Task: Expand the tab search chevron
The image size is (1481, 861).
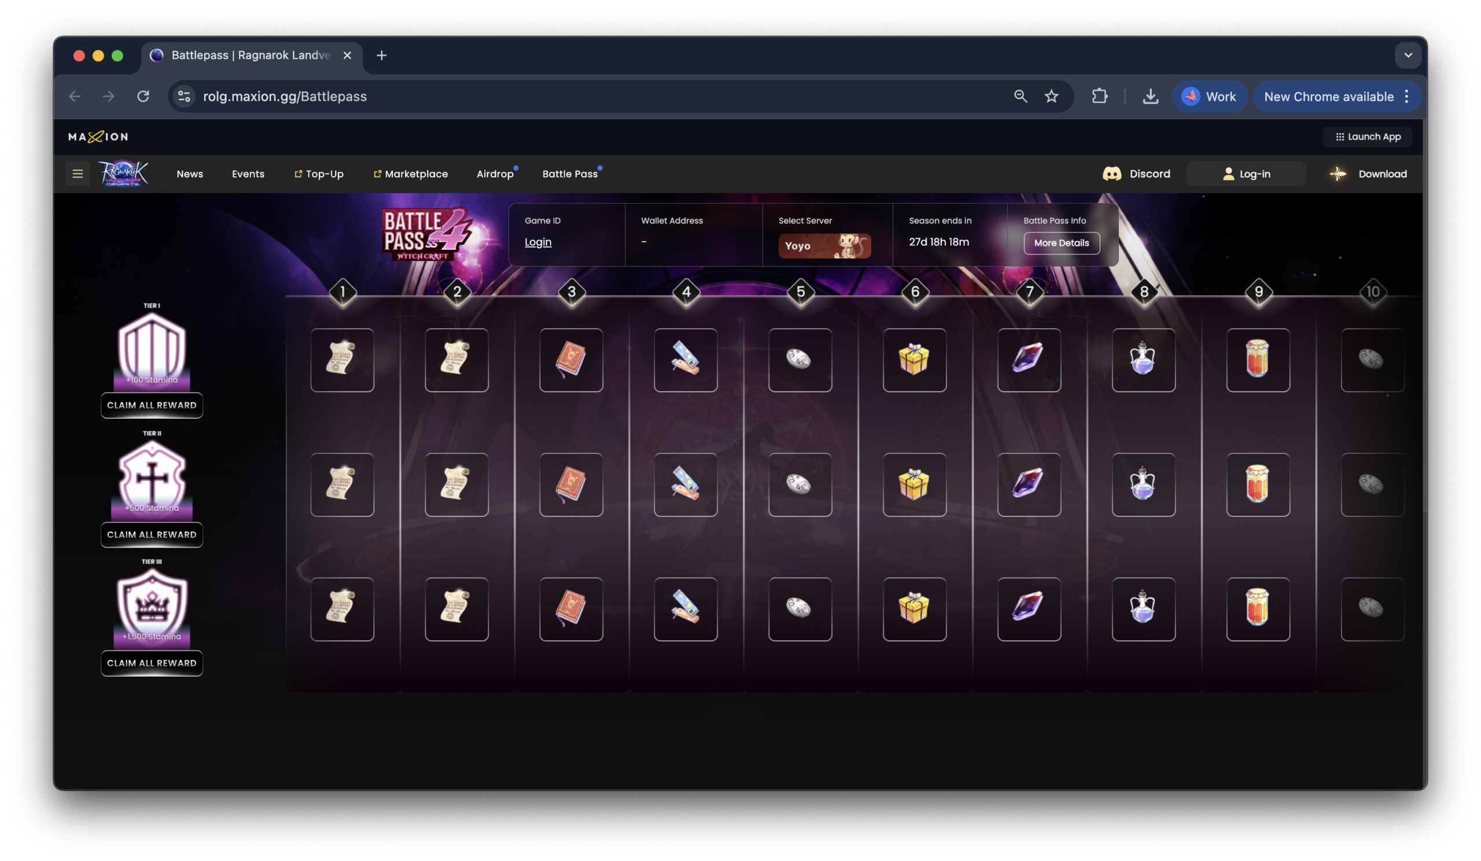Action: click(1408, 55)
